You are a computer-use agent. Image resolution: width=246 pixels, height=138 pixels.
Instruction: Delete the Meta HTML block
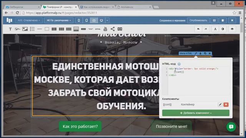pyautogui.click(x=209, y=53)
